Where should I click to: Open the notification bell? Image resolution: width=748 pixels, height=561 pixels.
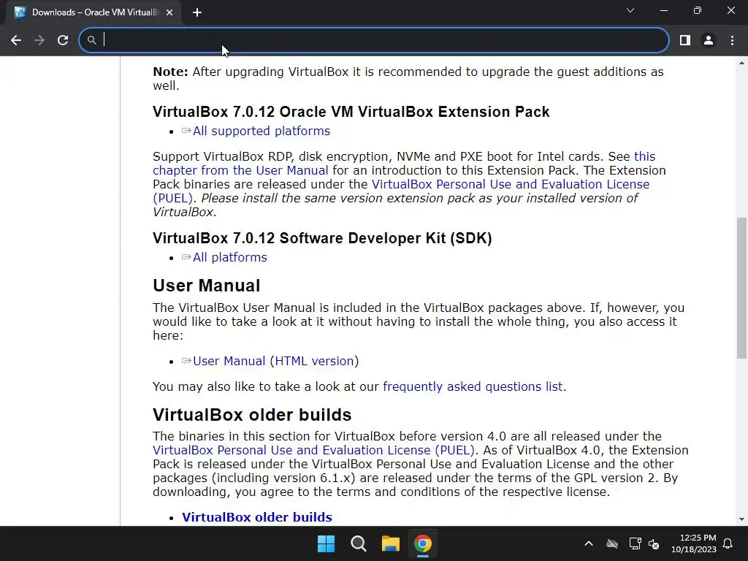(728, 543)
